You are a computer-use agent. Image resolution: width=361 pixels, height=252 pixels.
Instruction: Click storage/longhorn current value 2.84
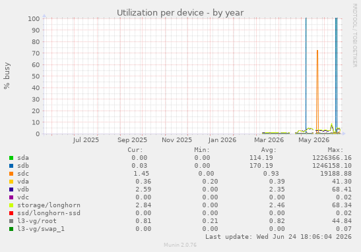click(x=143, y=205)
